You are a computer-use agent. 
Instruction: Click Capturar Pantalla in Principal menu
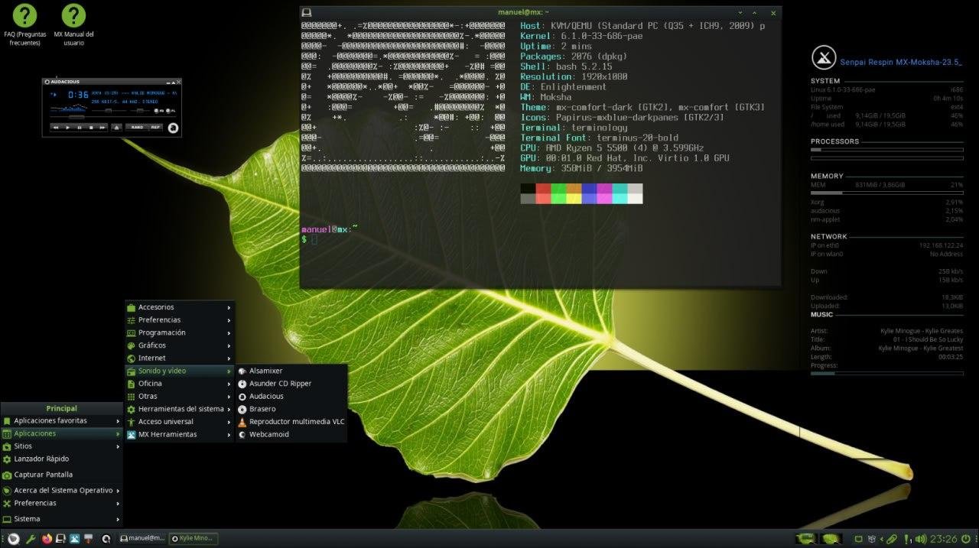click(x=61, y=475)
